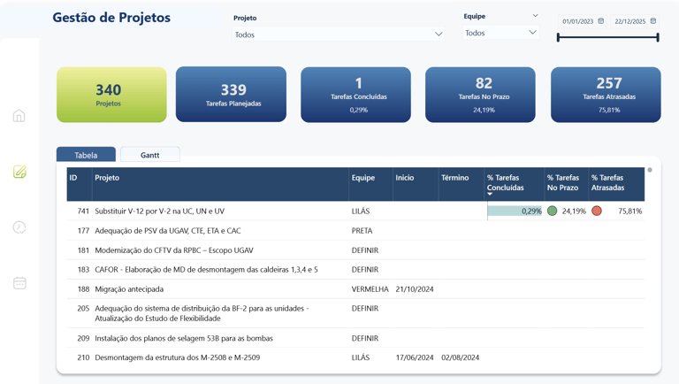Click green status dot for project 741
Image resolution: width=679 pixels, height=384 pixels.
(x=552, y=211)
